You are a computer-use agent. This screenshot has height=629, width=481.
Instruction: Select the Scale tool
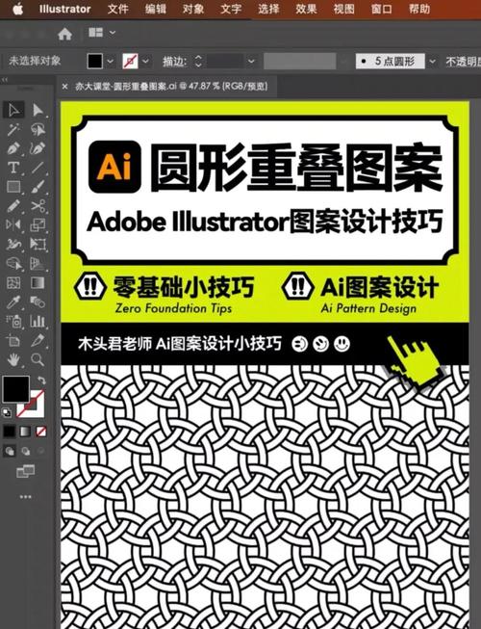38,224
